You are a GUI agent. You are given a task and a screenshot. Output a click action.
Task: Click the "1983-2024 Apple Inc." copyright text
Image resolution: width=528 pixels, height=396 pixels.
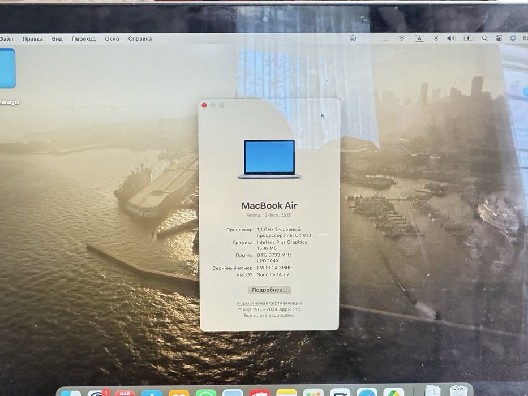(x=277, y=309)
